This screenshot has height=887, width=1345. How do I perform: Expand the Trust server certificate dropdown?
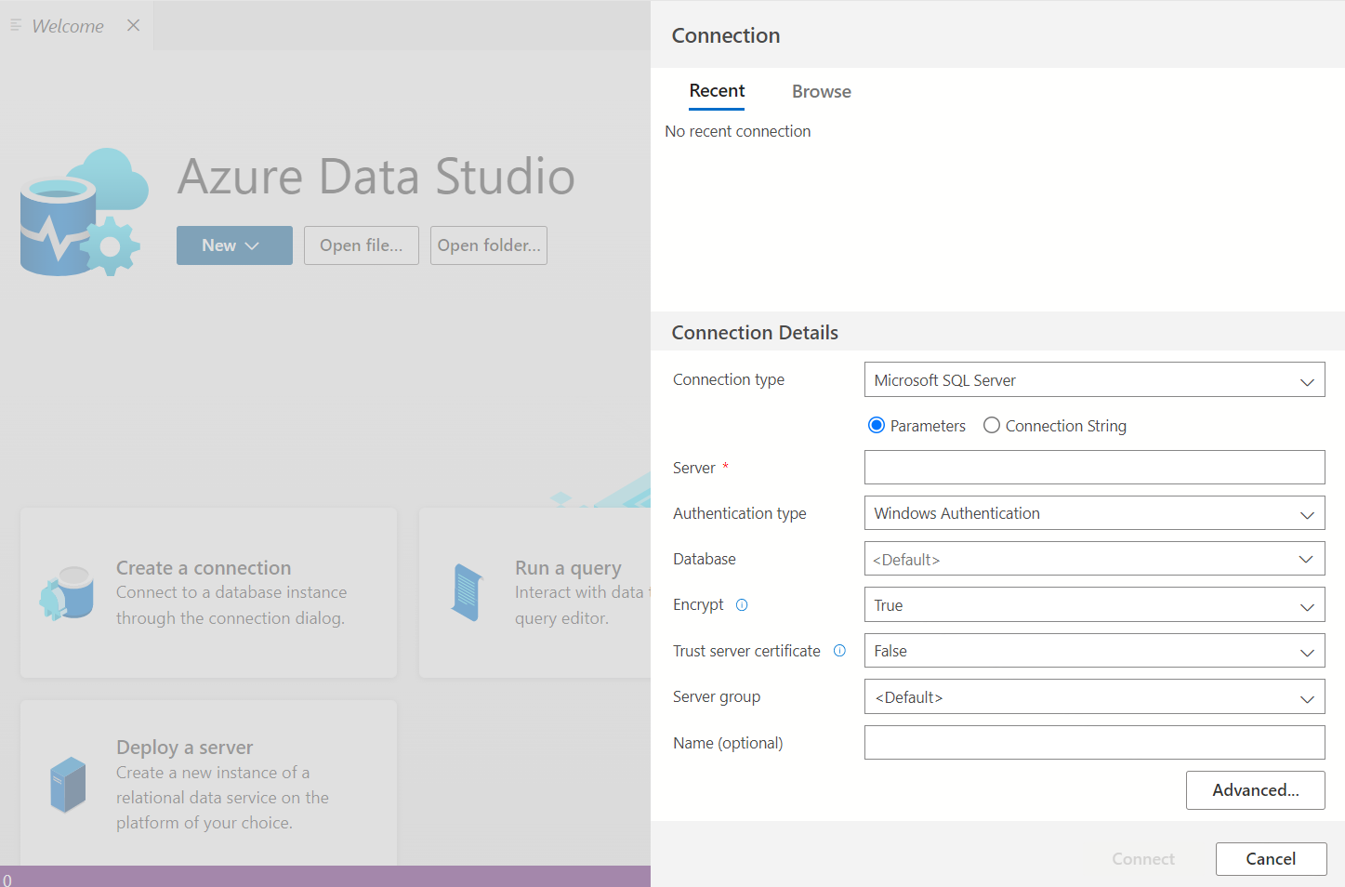point(1094,651)
